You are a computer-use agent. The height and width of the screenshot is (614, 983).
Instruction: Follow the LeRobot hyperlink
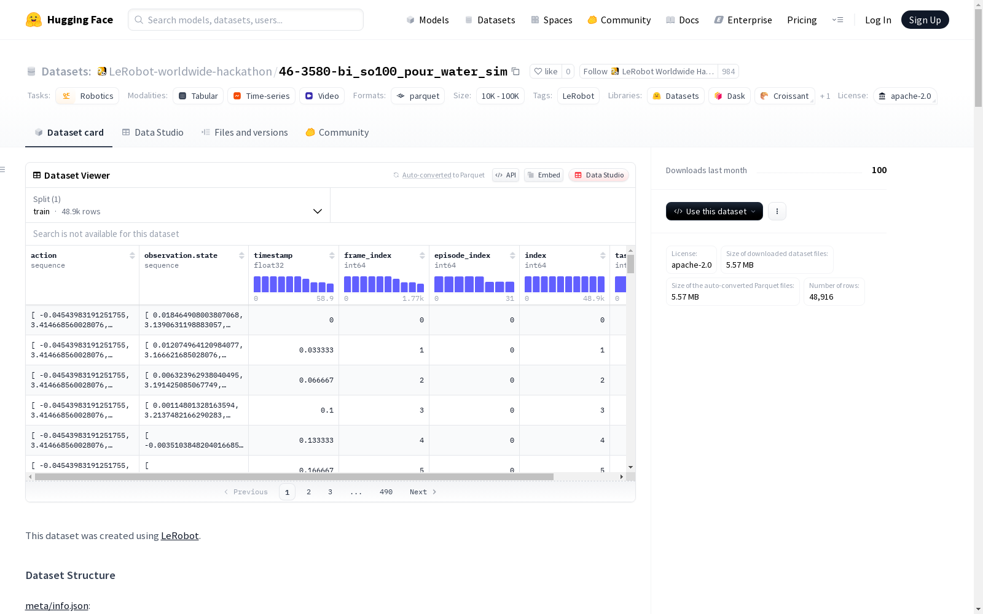point(179,535)
